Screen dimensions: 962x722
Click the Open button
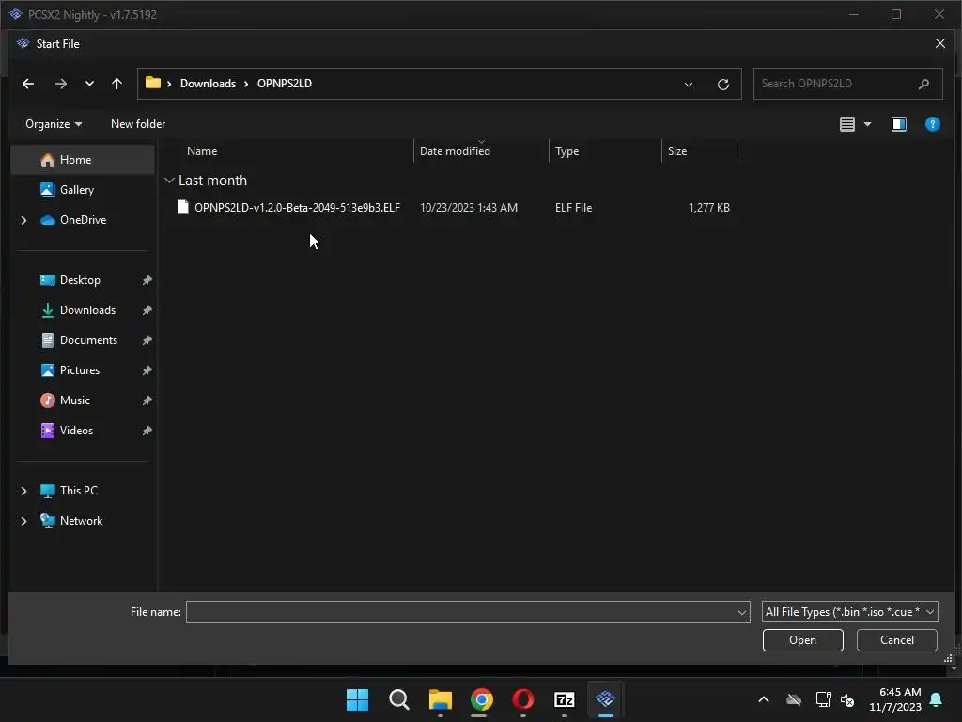[x=802, y=640]
